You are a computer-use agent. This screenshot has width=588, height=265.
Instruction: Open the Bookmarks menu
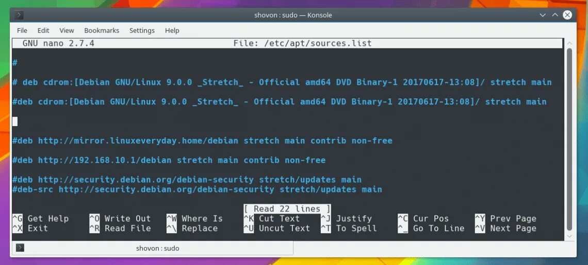[102, 31]
